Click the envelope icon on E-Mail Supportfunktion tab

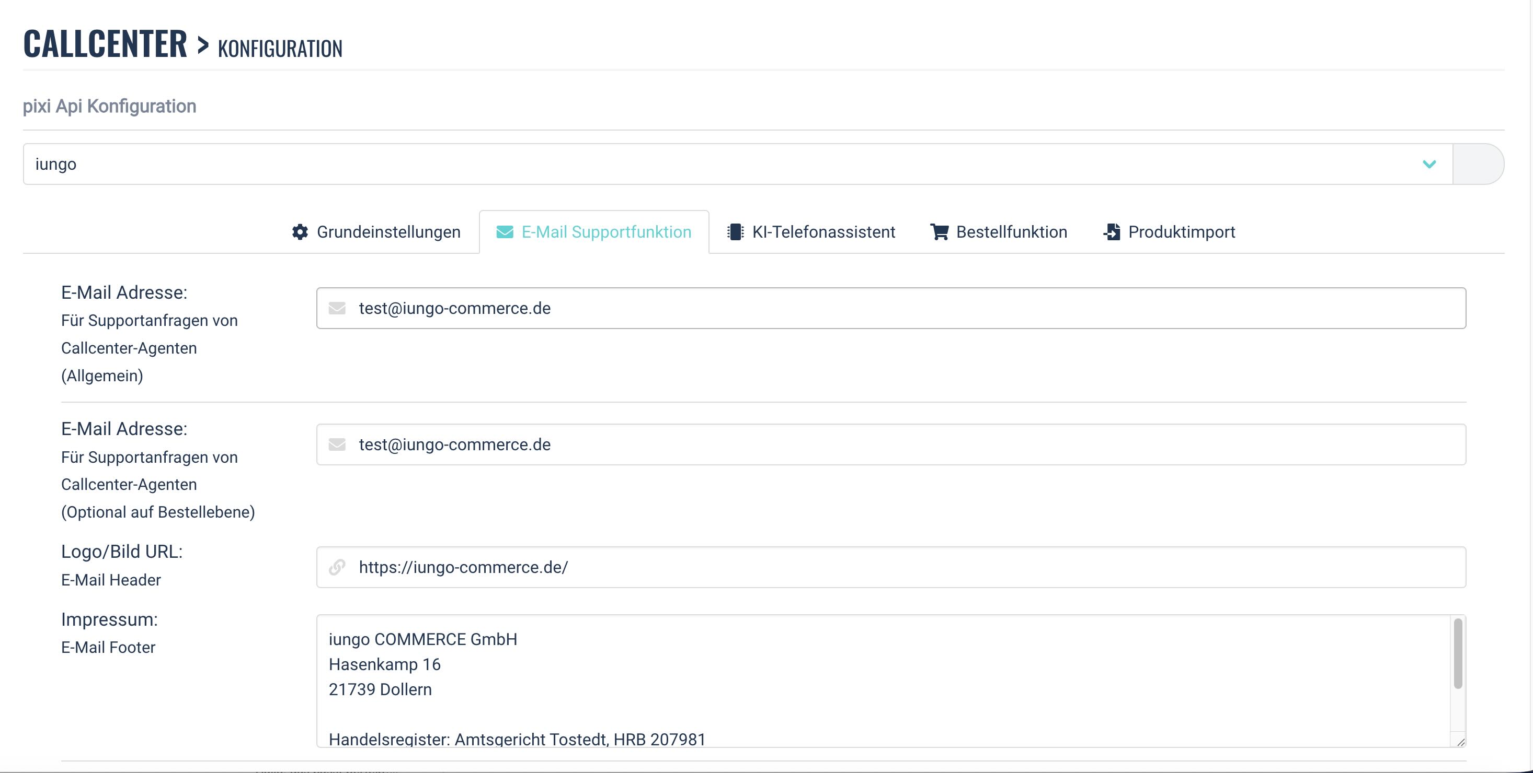(x=505, y=232)
